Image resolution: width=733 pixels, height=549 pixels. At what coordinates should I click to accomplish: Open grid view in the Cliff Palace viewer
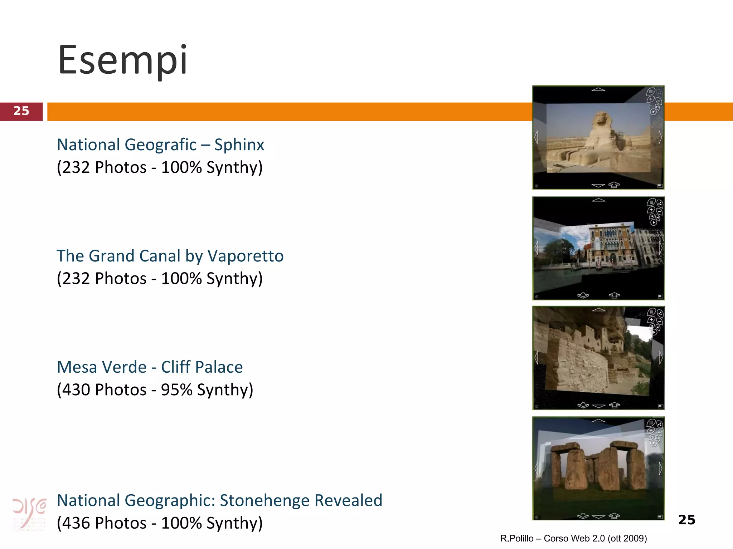[x=651, y=312]
